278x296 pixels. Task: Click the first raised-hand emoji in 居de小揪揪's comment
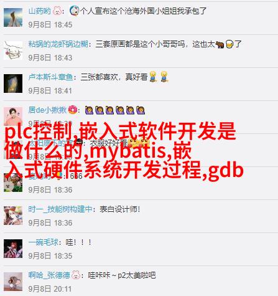click(89, 110)
